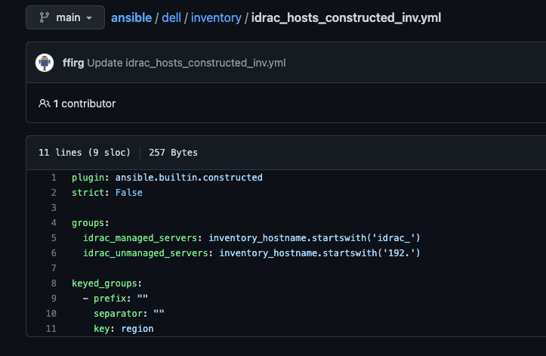The image size is (546, 356).
Task: Select line number 1 in the code
Action: (54, 178)
